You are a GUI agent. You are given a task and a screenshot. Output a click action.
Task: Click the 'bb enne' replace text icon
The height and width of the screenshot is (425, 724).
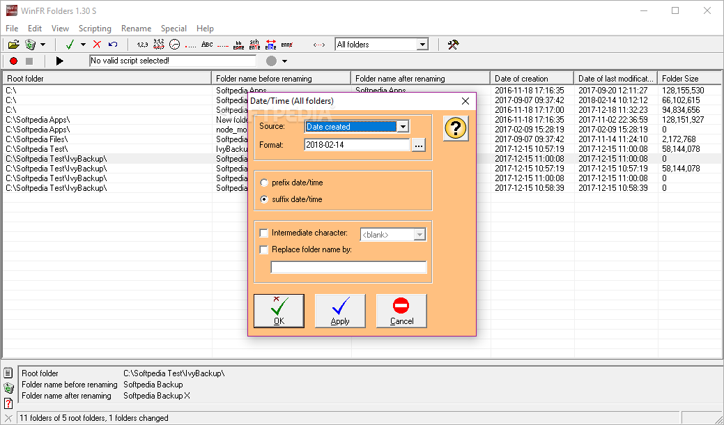239,45
